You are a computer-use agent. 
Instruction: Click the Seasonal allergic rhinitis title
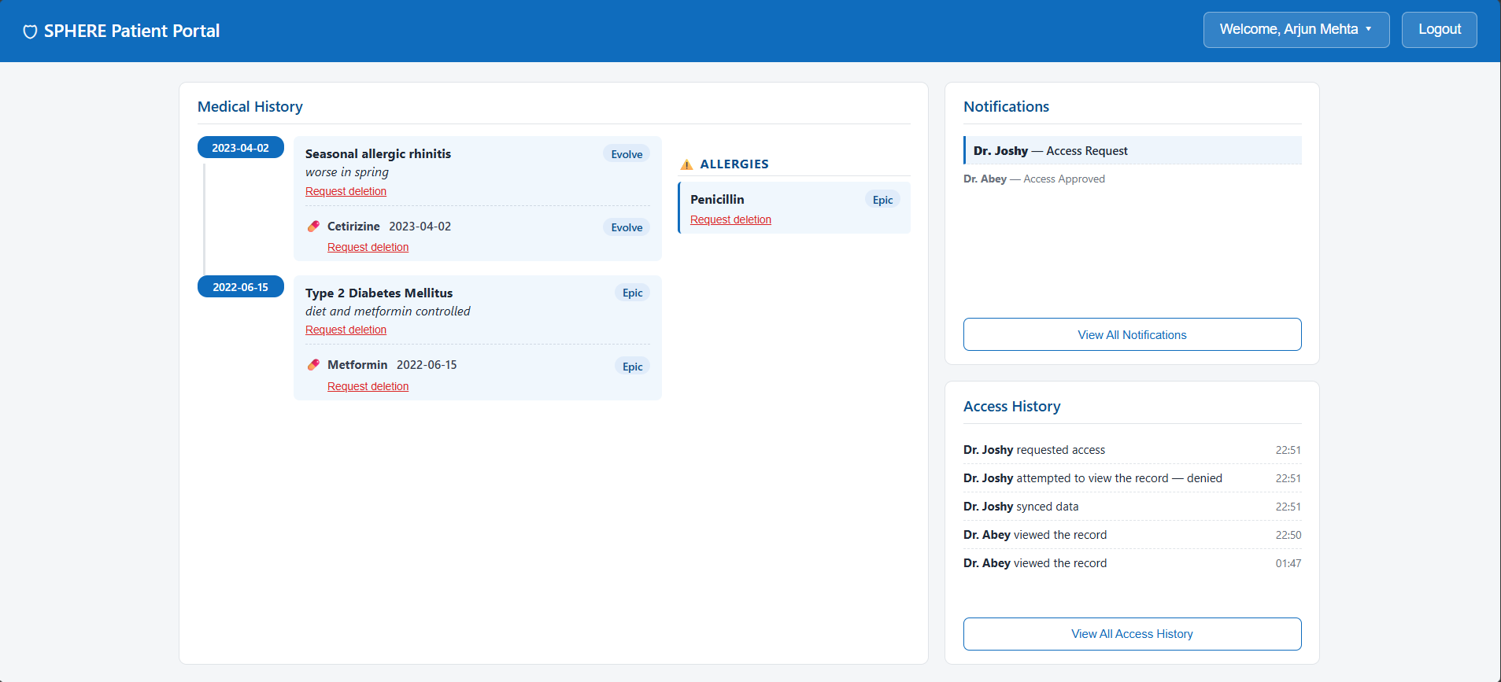point(378,153)
